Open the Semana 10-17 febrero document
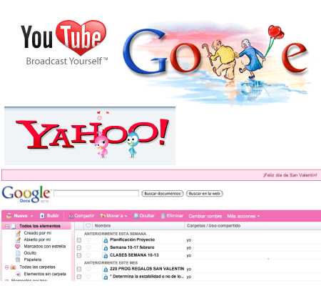This screenshot has width=321, height=286. (x=132, y=247)
